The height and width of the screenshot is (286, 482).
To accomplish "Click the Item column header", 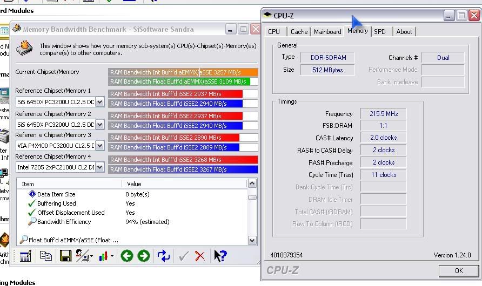I will [x=69, y=184].
